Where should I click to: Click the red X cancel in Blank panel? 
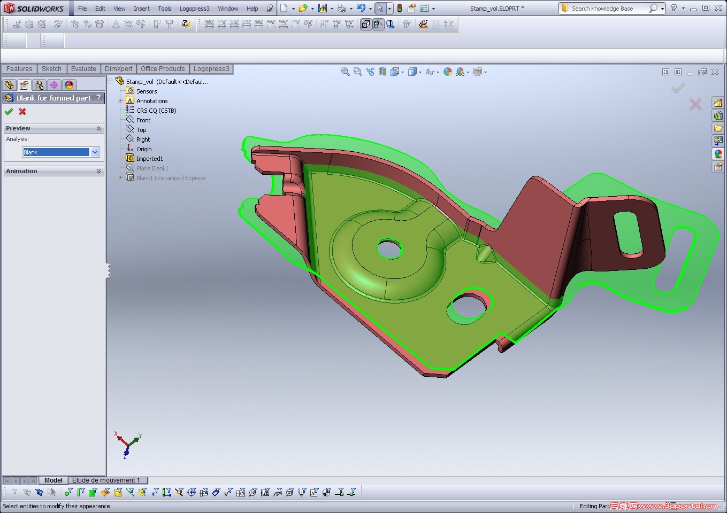22,111
